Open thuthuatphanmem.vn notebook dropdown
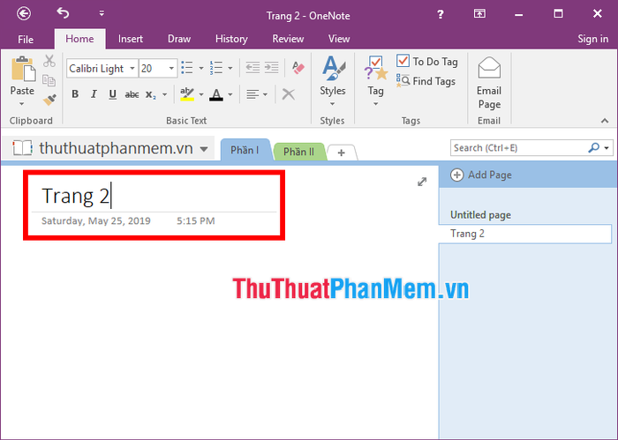 [110, 148]
